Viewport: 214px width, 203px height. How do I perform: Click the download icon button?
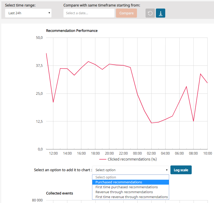161,13
